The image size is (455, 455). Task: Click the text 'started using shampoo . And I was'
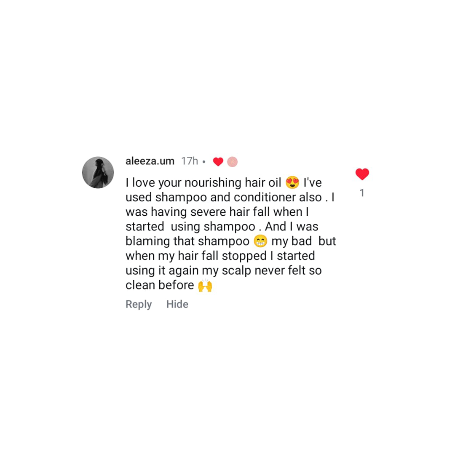222,227
